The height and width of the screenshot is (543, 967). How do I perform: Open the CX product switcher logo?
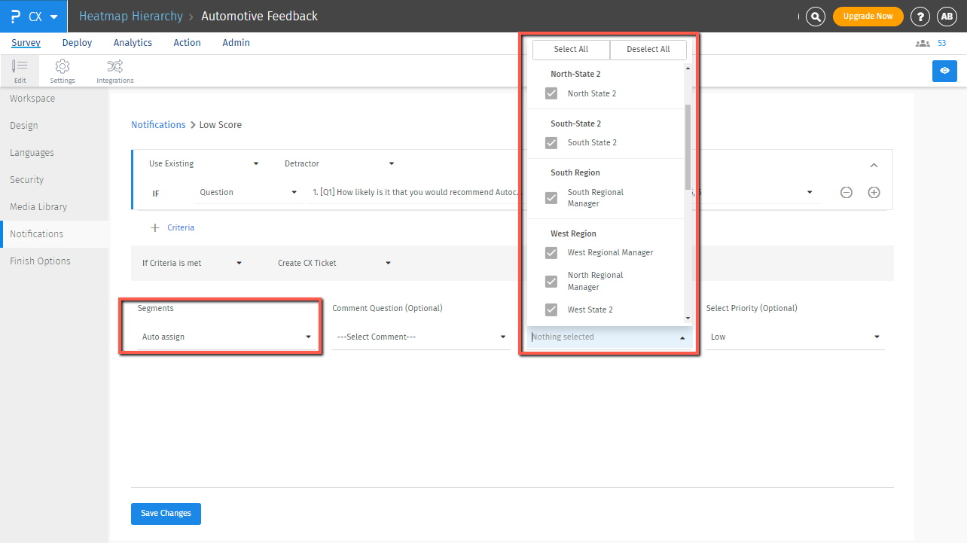coord(34,16)
